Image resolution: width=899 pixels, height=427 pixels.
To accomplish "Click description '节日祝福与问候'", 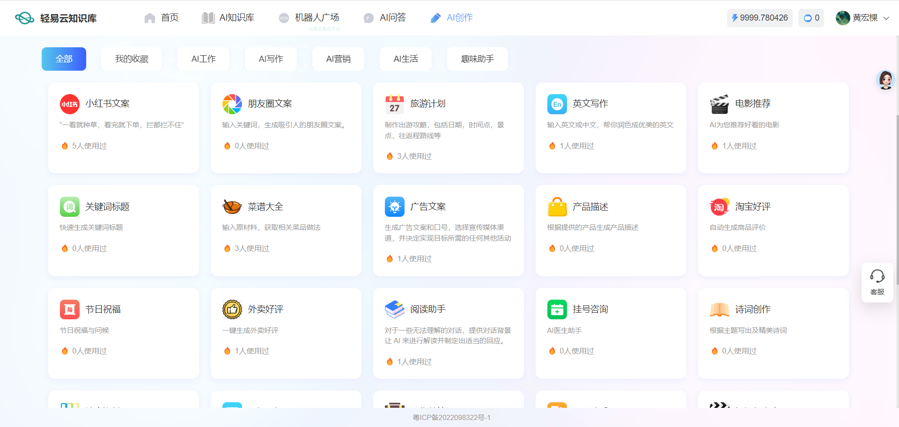I will [84, 331].
